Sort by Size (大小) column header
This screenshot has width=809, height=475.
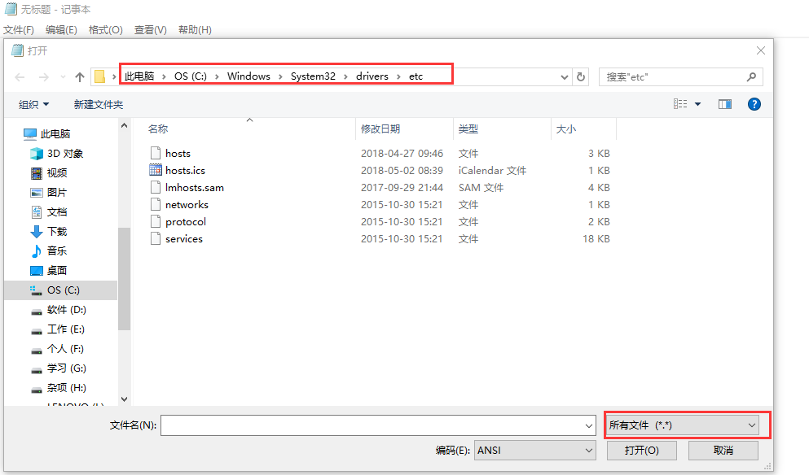(x=565, y=129)
